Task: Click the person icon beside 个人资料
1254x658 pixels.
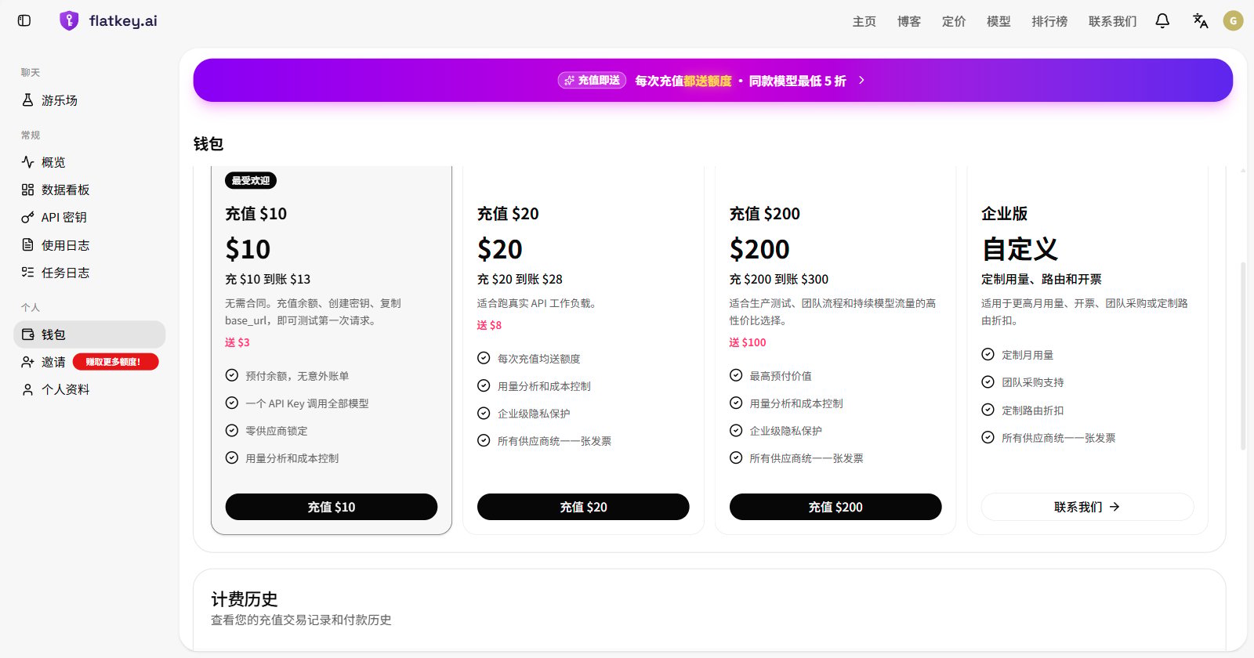Action: (x=27, y=389)
